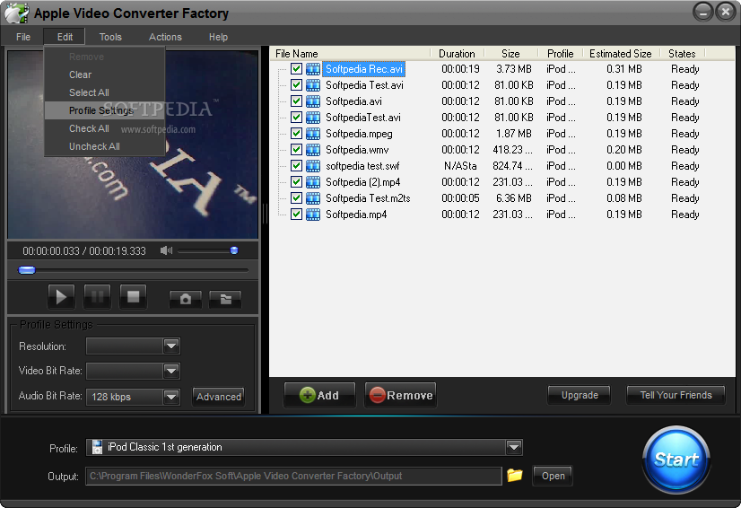
Task: Click the Add button
Action: pyautogui.click(x=319, y=395)
